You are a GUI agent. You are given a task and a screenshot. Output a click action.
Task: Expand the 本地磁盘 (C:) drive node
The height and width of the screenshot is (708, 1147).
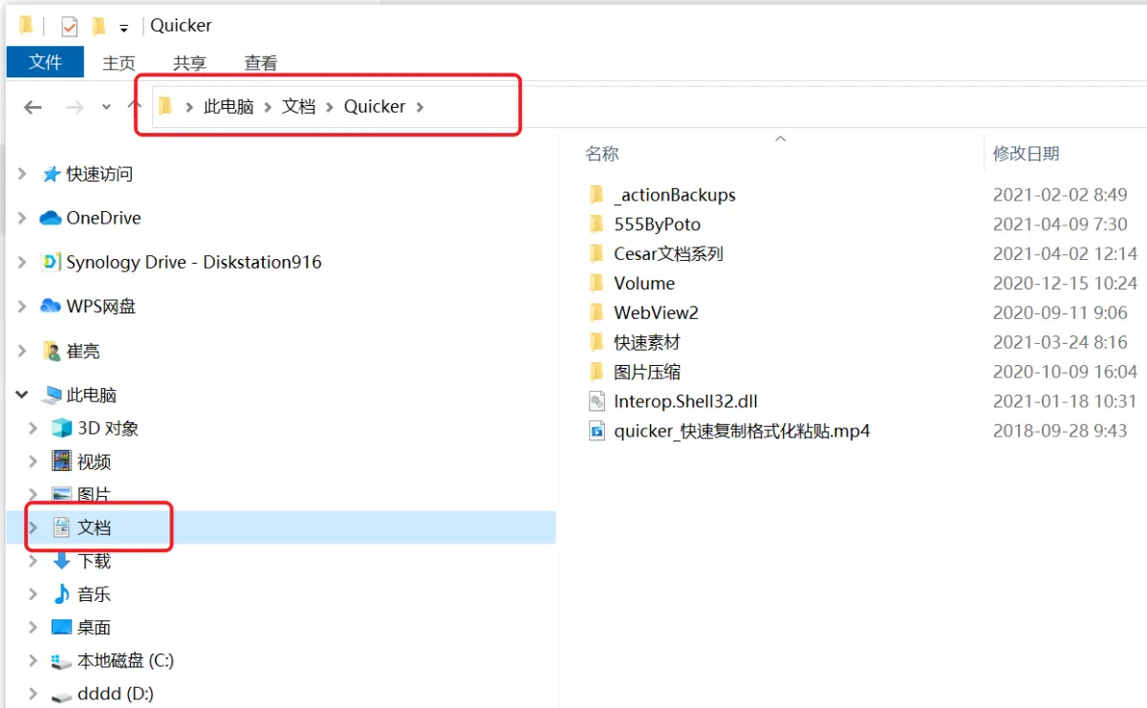33,660
